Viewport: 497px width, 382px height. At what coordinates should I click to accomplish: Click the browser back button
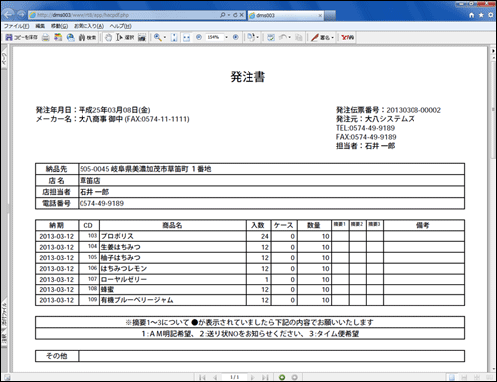pos(8,14)
